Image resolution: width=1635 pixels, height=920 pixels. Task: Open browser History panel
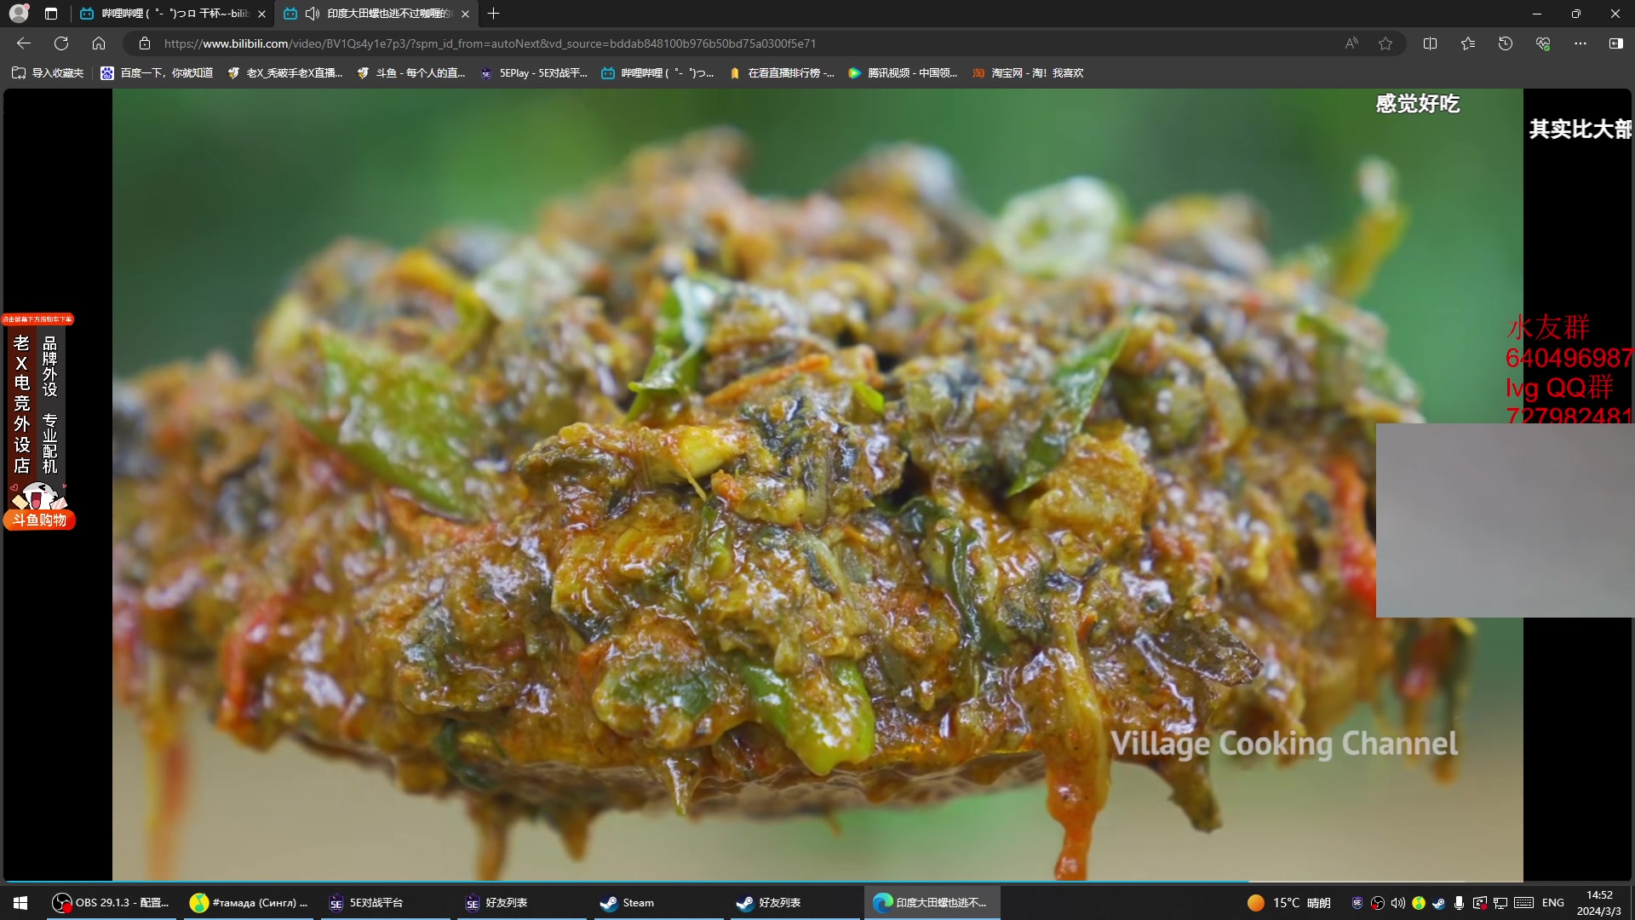(1506, 43)
